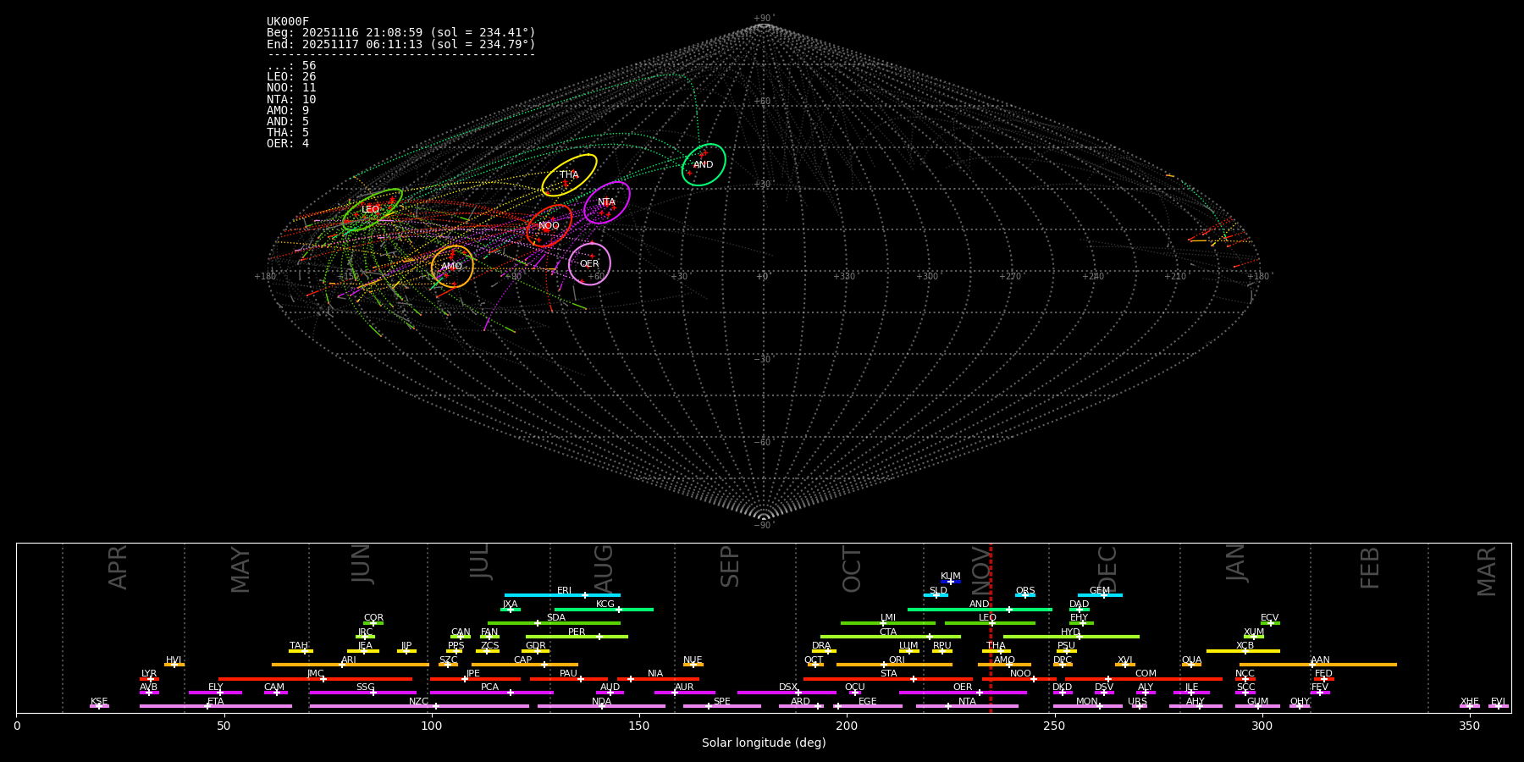1524x762 pixels.
Task: Select the XCB shower bar in the timeline
Action: [x=1243, y=650]
